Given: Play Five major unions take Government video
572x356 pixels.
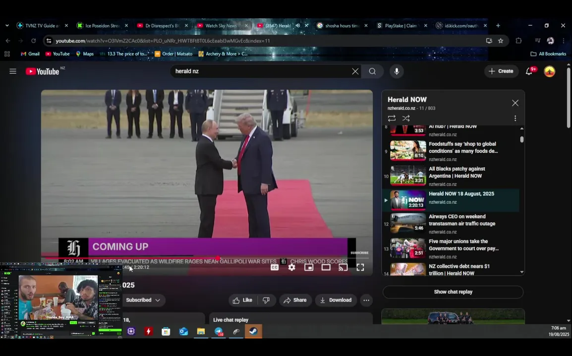Looking at the screenshot, I should click(x=451, y=248).
